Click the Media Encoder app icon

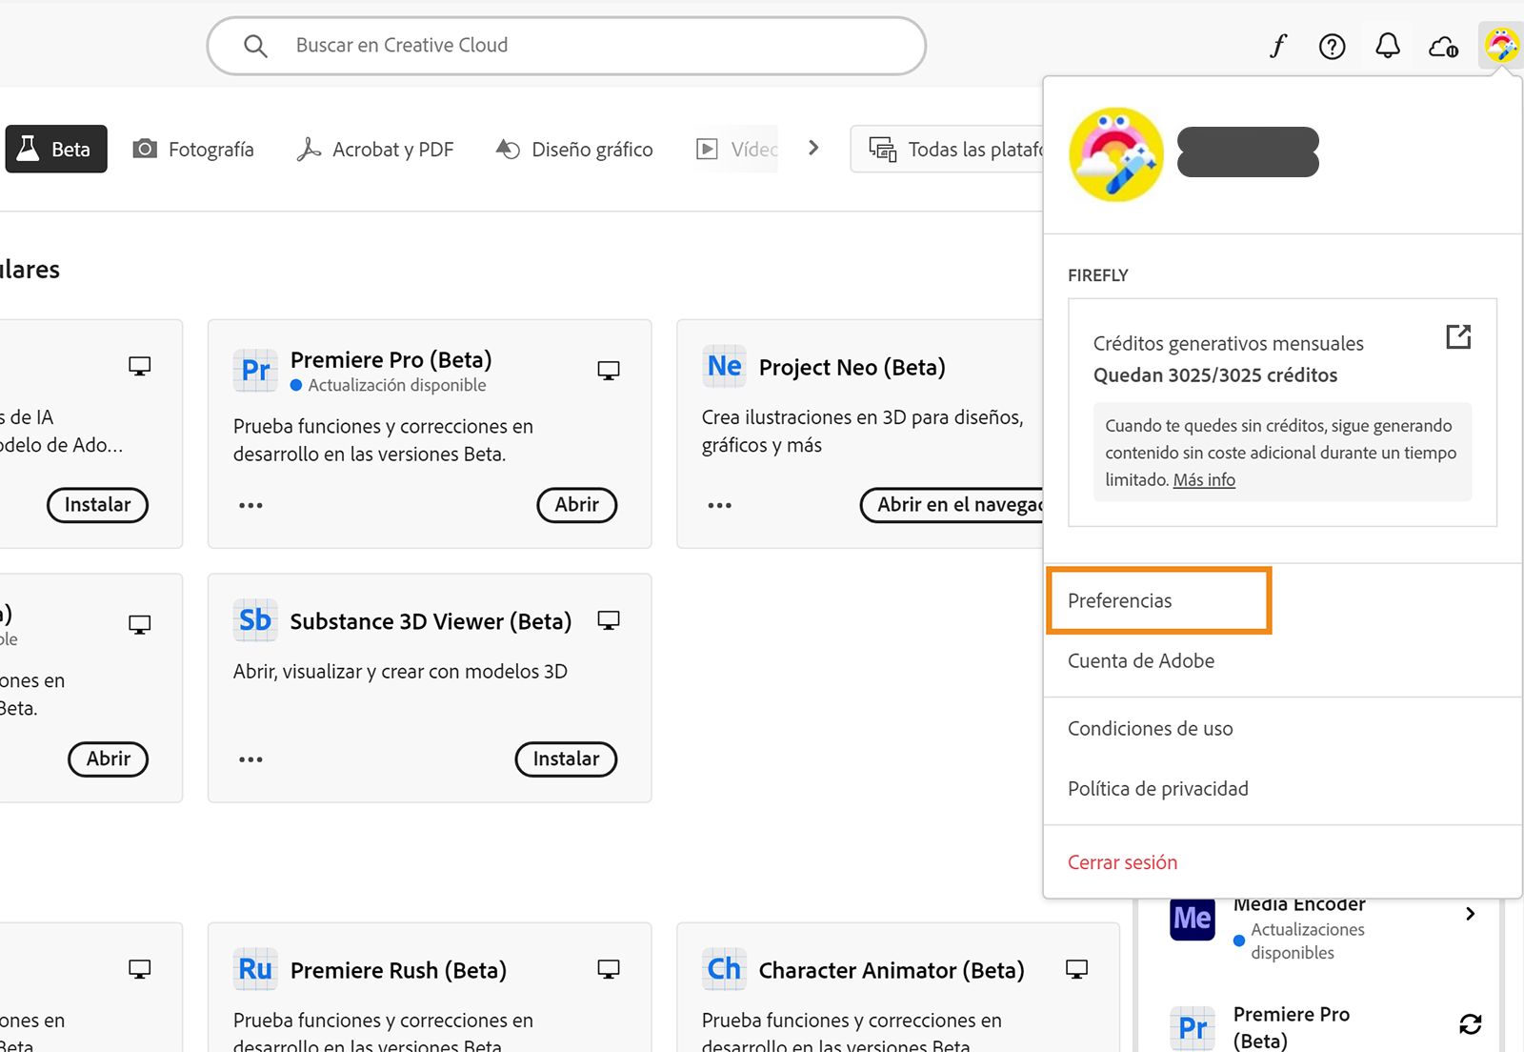tap(1193, 920)
